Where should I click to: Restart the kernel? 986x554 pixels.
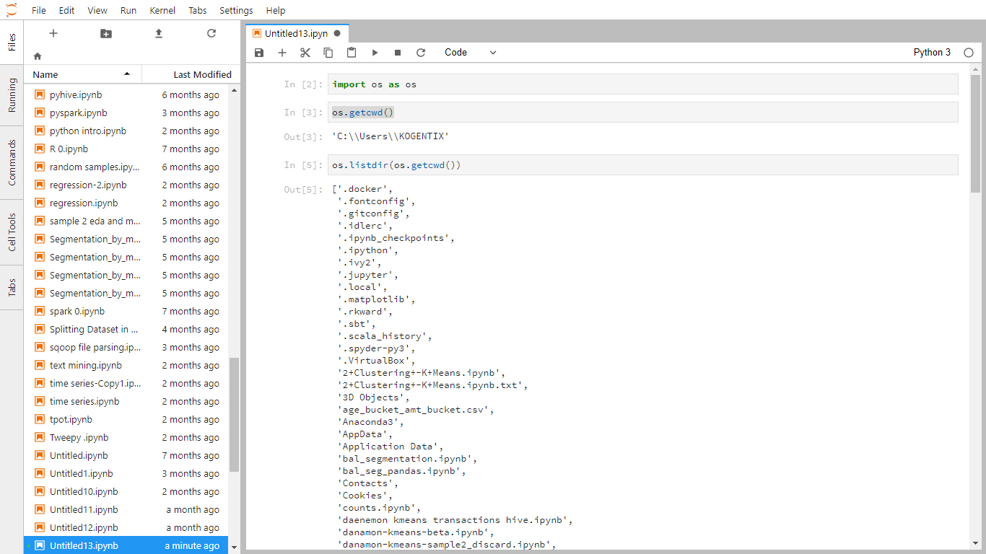421,53
